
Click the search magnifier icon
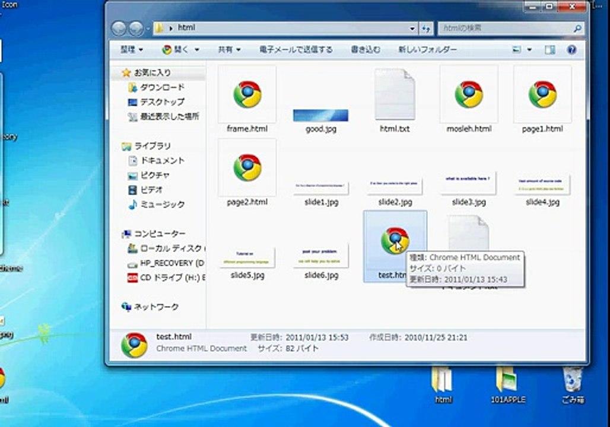pos(577,28)
